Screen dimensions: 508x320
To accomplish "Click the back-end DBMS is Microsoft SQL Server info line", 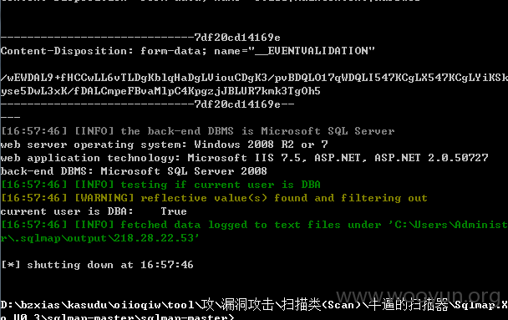I will 198,131.
